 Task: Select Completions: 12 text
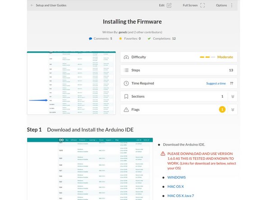pyautogui.click(x=164, y=38)
